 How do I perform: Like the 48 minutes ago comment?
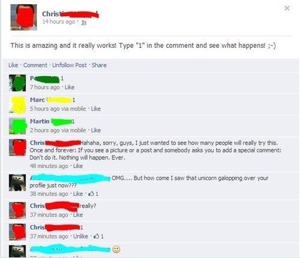click(x=78, y=166)
